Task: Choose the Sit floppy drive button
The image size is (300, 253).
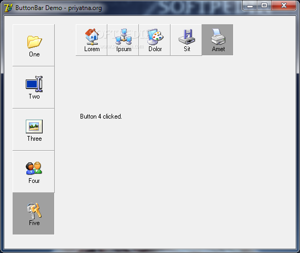Action: 186,40
